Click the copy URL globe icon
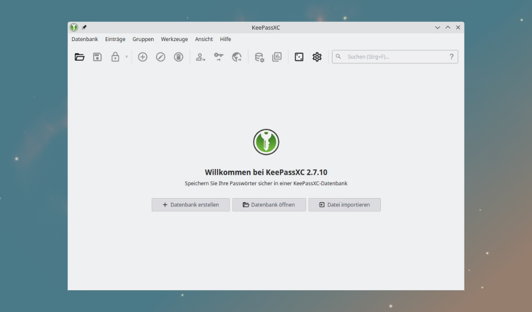Image resolution: width=532 pixels, height=312 pixels. 236,57
